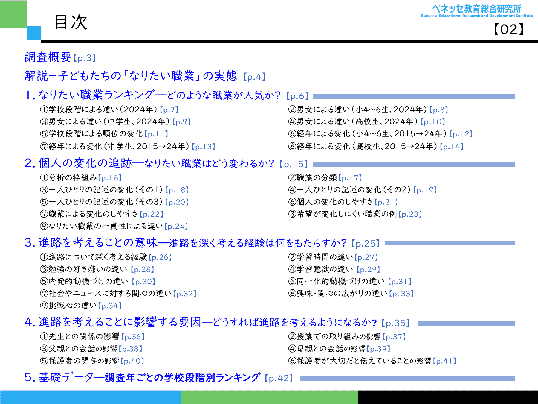Viewport: 538px width, 404px height.
Task: Select ⑦社会やニュースに対する関心の違い entry
Action: 118,294
